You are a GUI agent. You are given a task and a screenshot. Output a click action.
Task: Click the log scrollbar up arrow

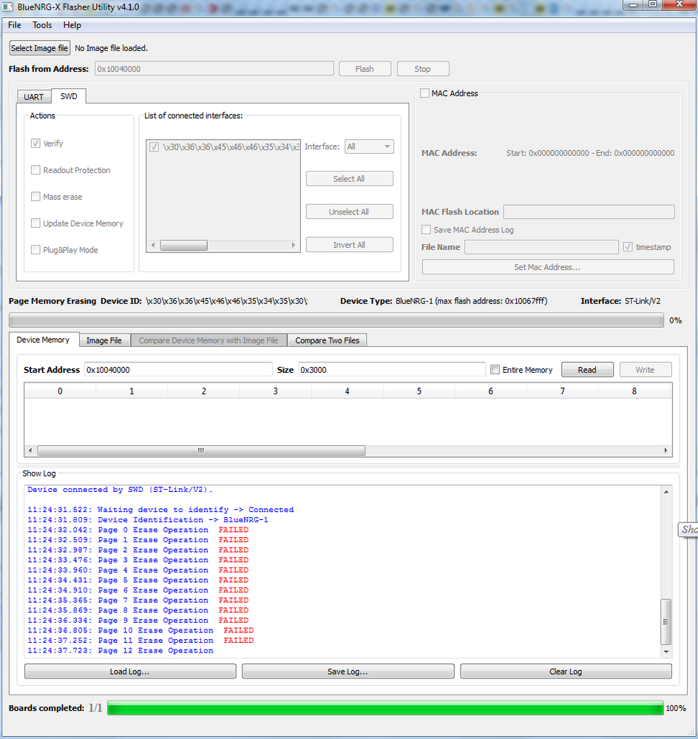click(x=666, y=492)
